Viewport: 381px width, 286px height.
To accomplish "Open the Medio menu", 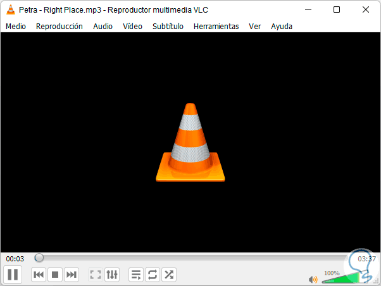I will tap(16, 26).
